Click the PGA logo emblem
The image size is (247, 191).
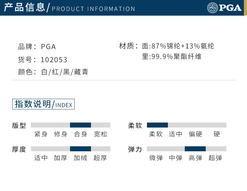(x=212, y=8)
